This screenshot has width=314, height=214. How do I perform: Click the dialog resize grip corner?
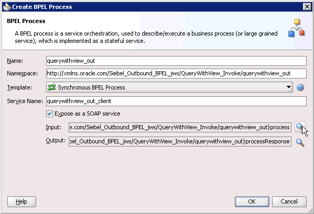click(x=310, y=210)
